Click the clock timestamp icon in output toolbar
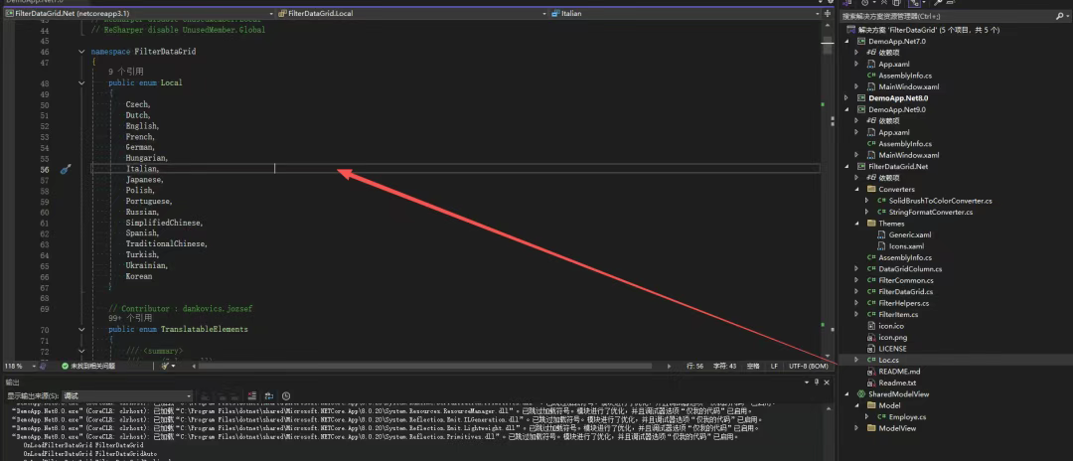Image resolution: width=1073 pixels, height=461 pixels. coord(286,396)
